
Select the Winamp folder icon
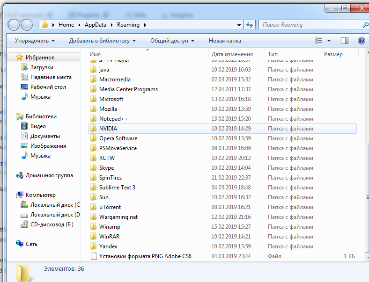tap(94, 227)
